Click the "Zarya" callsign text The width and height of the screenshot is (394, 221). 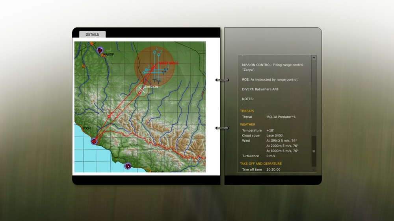[x=248, y=70]
